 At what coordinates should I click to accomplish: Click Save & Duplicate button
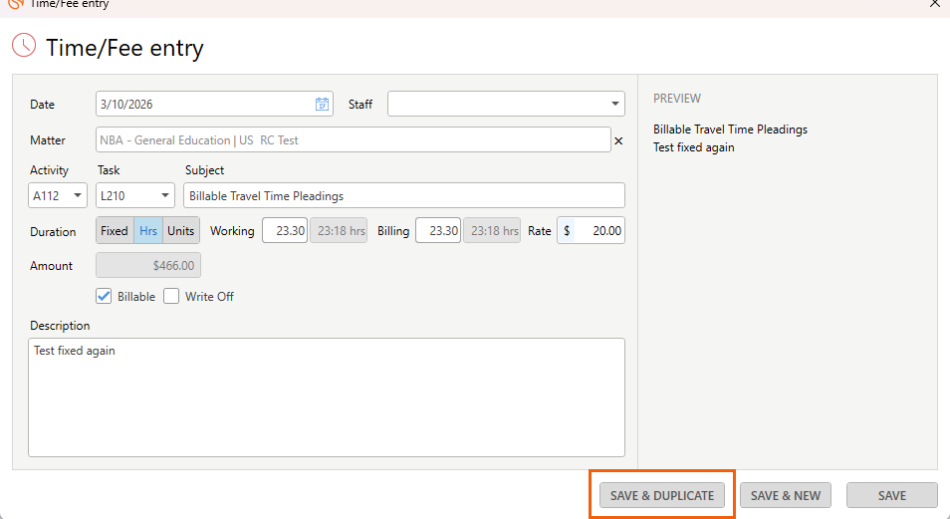tap(662, 495)
